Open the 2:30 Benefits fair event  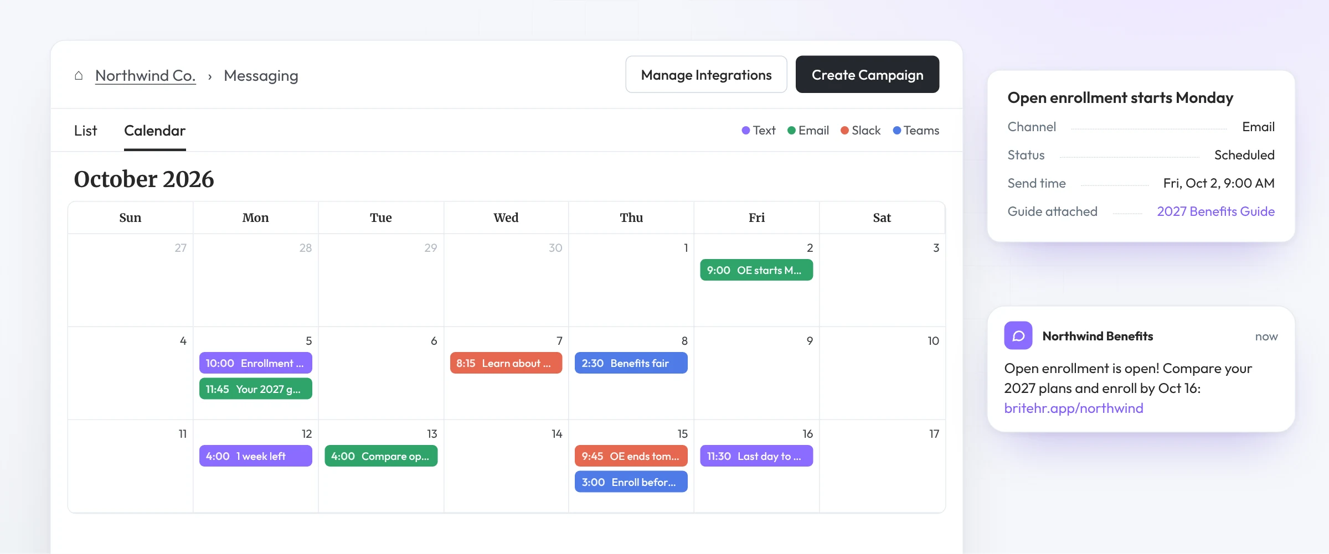pyautogui.click(x=631, y=363)
